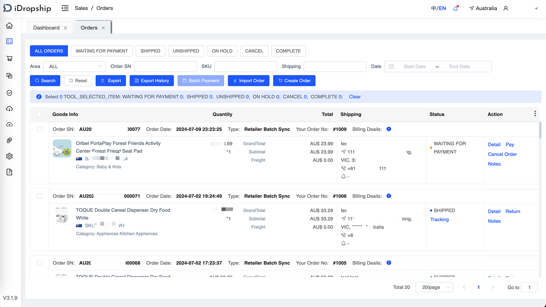Screen dimensions: 546x307
Task: Click Billing Details info icon for order #1005
Action: pyautogui.click(x=389, y=263)
